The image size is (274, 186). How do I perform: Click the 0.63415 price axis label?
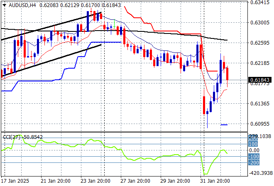click(x=260, y=2)
